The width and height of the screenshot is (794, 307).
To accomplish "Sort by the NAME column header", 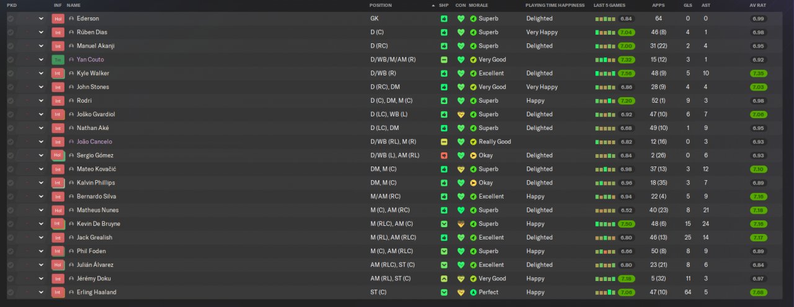I will (x=74, y=5).
